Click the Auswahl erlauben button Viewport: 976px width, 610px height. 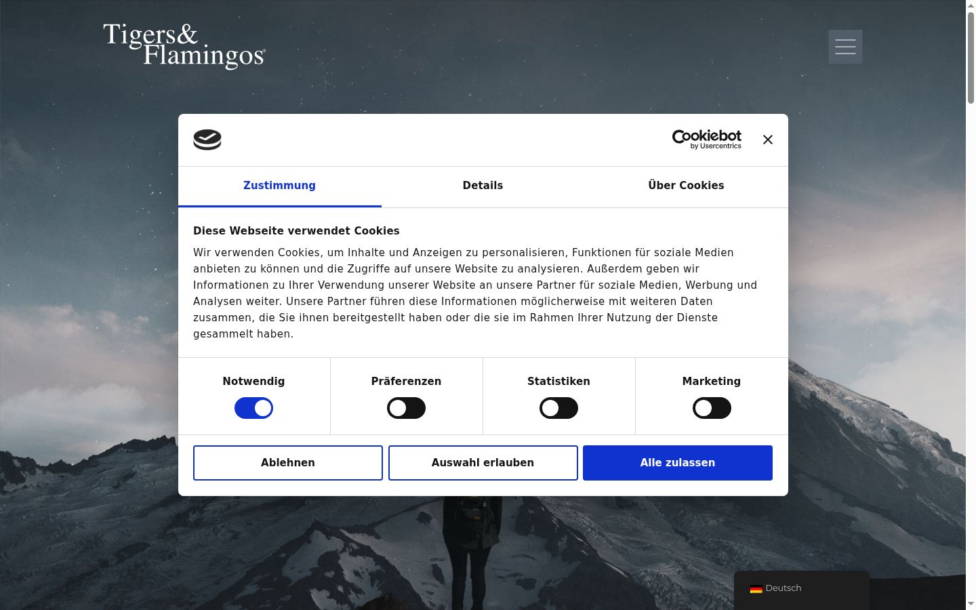(483, 463)
